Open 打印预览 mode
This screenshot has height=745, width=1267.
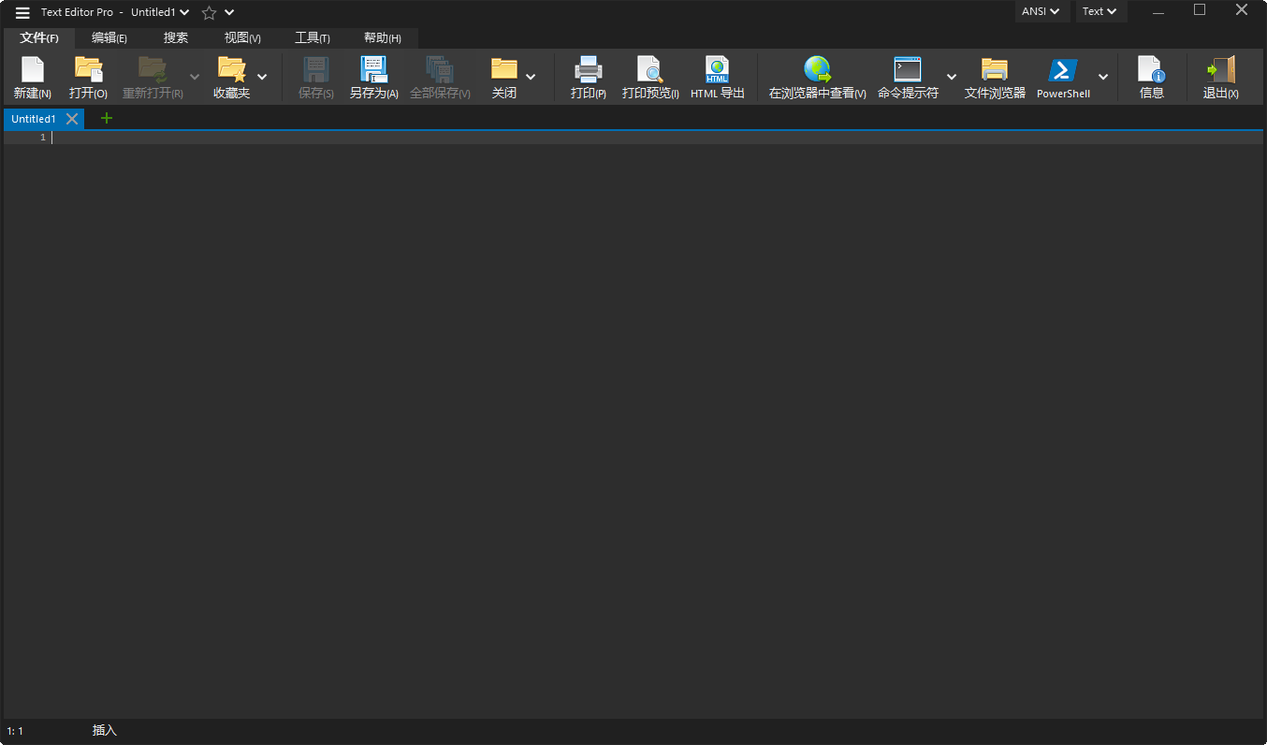pyautogui.click(x=649, y=76)
